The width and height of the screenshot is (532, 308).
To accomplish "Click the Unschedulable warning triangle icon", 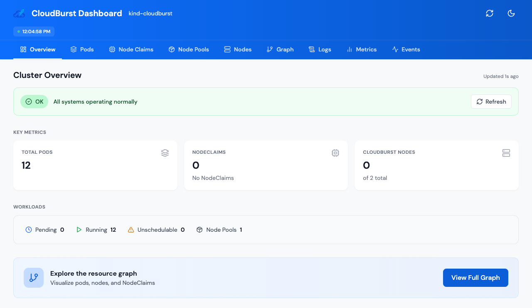I will [131, 230].
